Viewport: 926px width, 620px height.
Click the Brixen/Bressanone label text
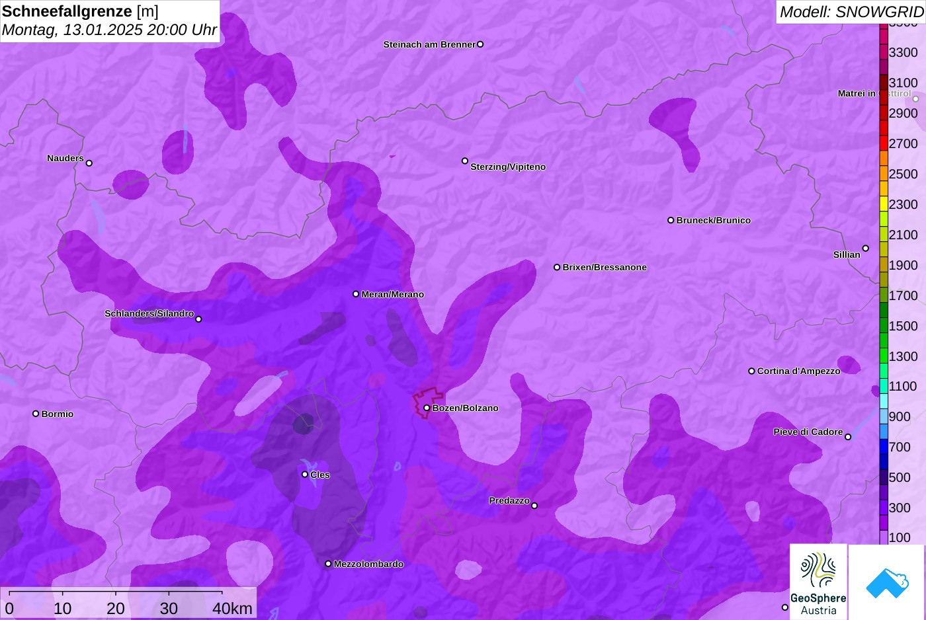[x=605, y=267]
